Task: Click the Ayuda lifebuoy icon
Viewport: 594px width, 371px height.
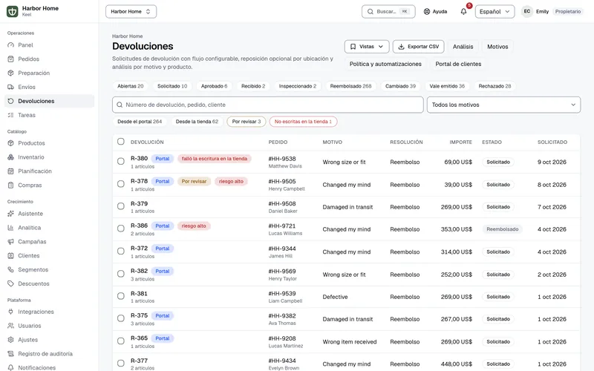Action: [427, 11]
